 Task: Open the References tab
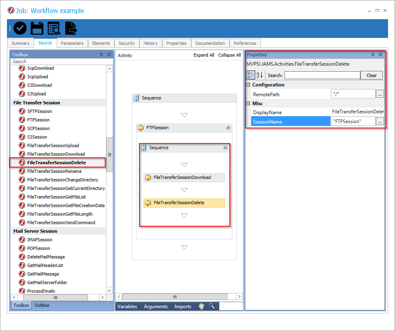[x=245, y=43]
